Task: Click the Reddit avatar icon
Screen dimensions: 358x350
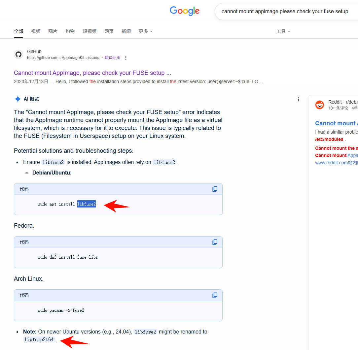Action: pyautogui.click(x=320, y=105)
